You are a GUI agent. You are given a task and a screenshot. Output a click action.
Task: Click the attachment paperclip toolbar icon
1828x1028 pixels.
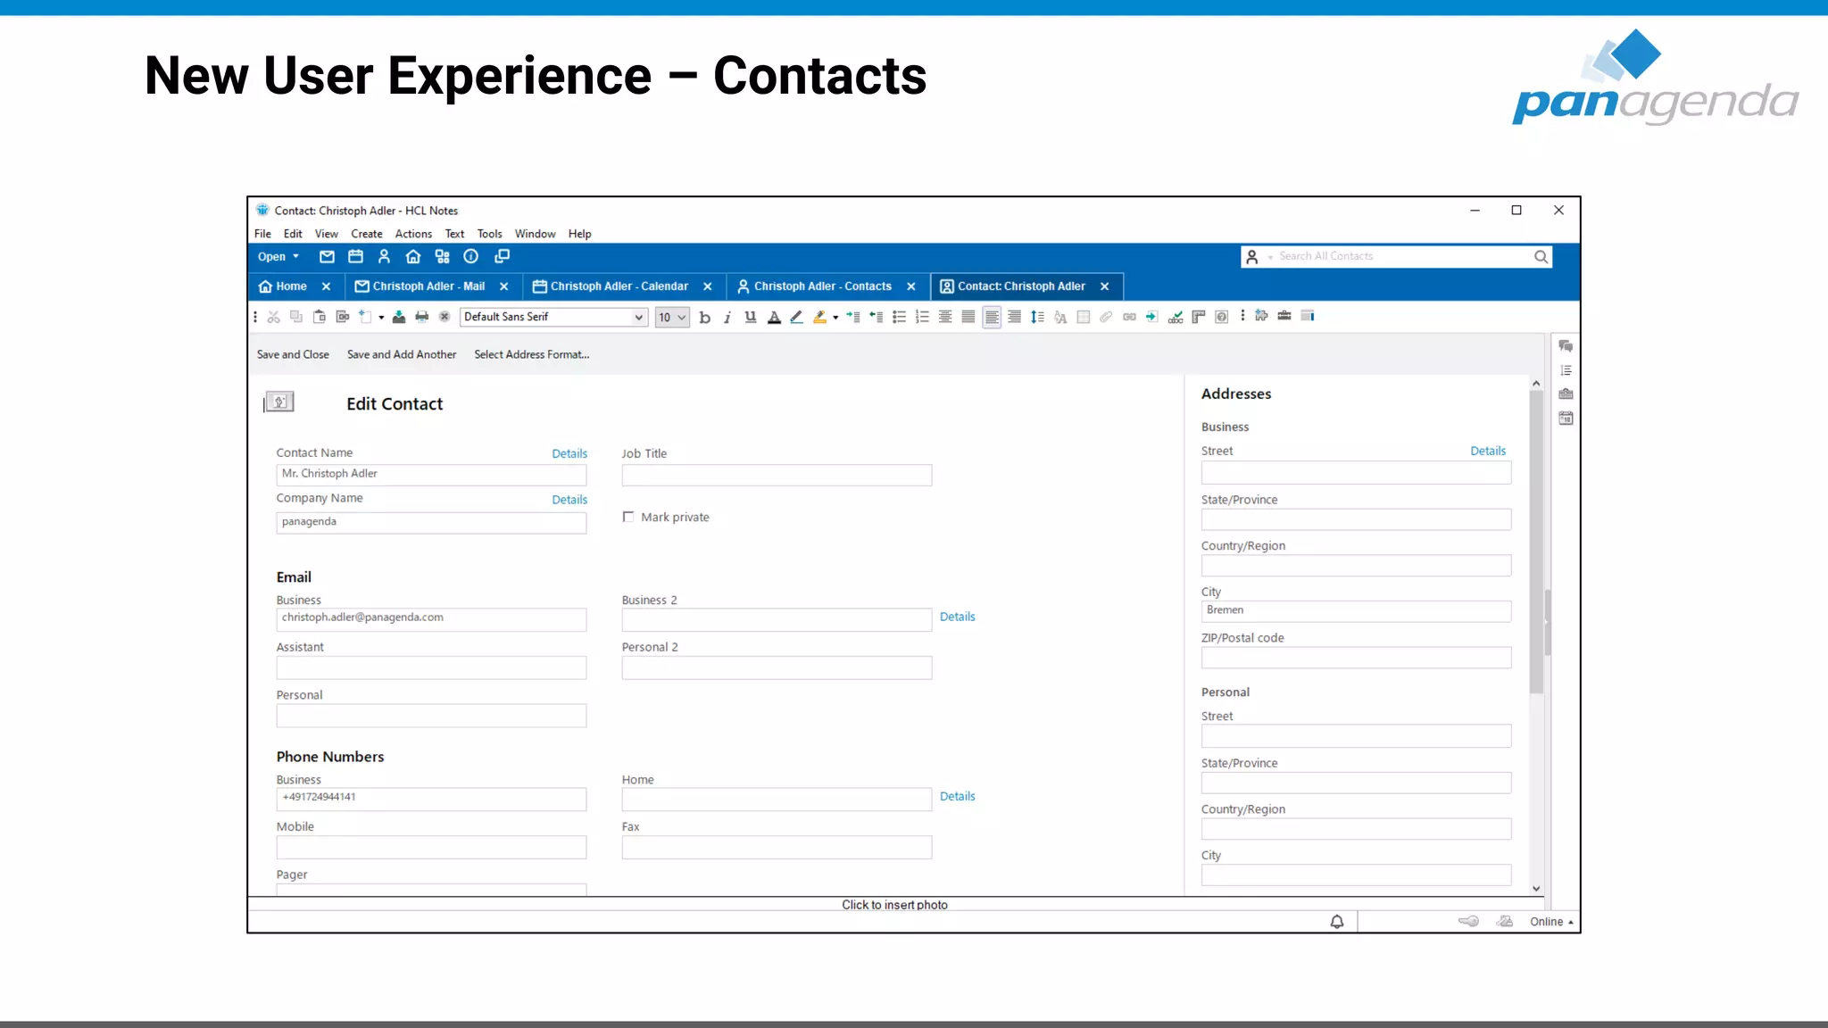(x=1106, y=317)
